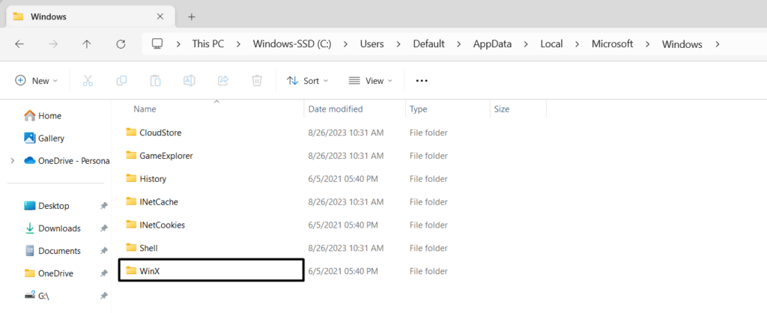Click the CloudStore folder icon
The width and height of the screenshot is (767, 313).
130,132
